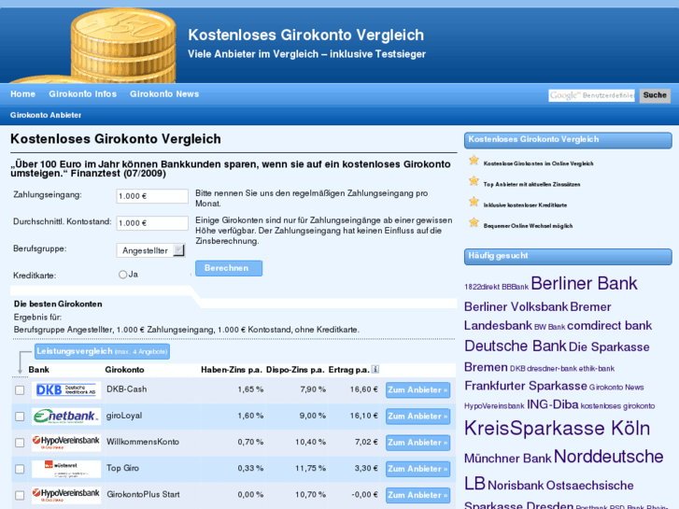Image resolution: width=679 pixels, height=509 pixels.
Task: Open Girokonto News menu item
Action: pos(164,94)
